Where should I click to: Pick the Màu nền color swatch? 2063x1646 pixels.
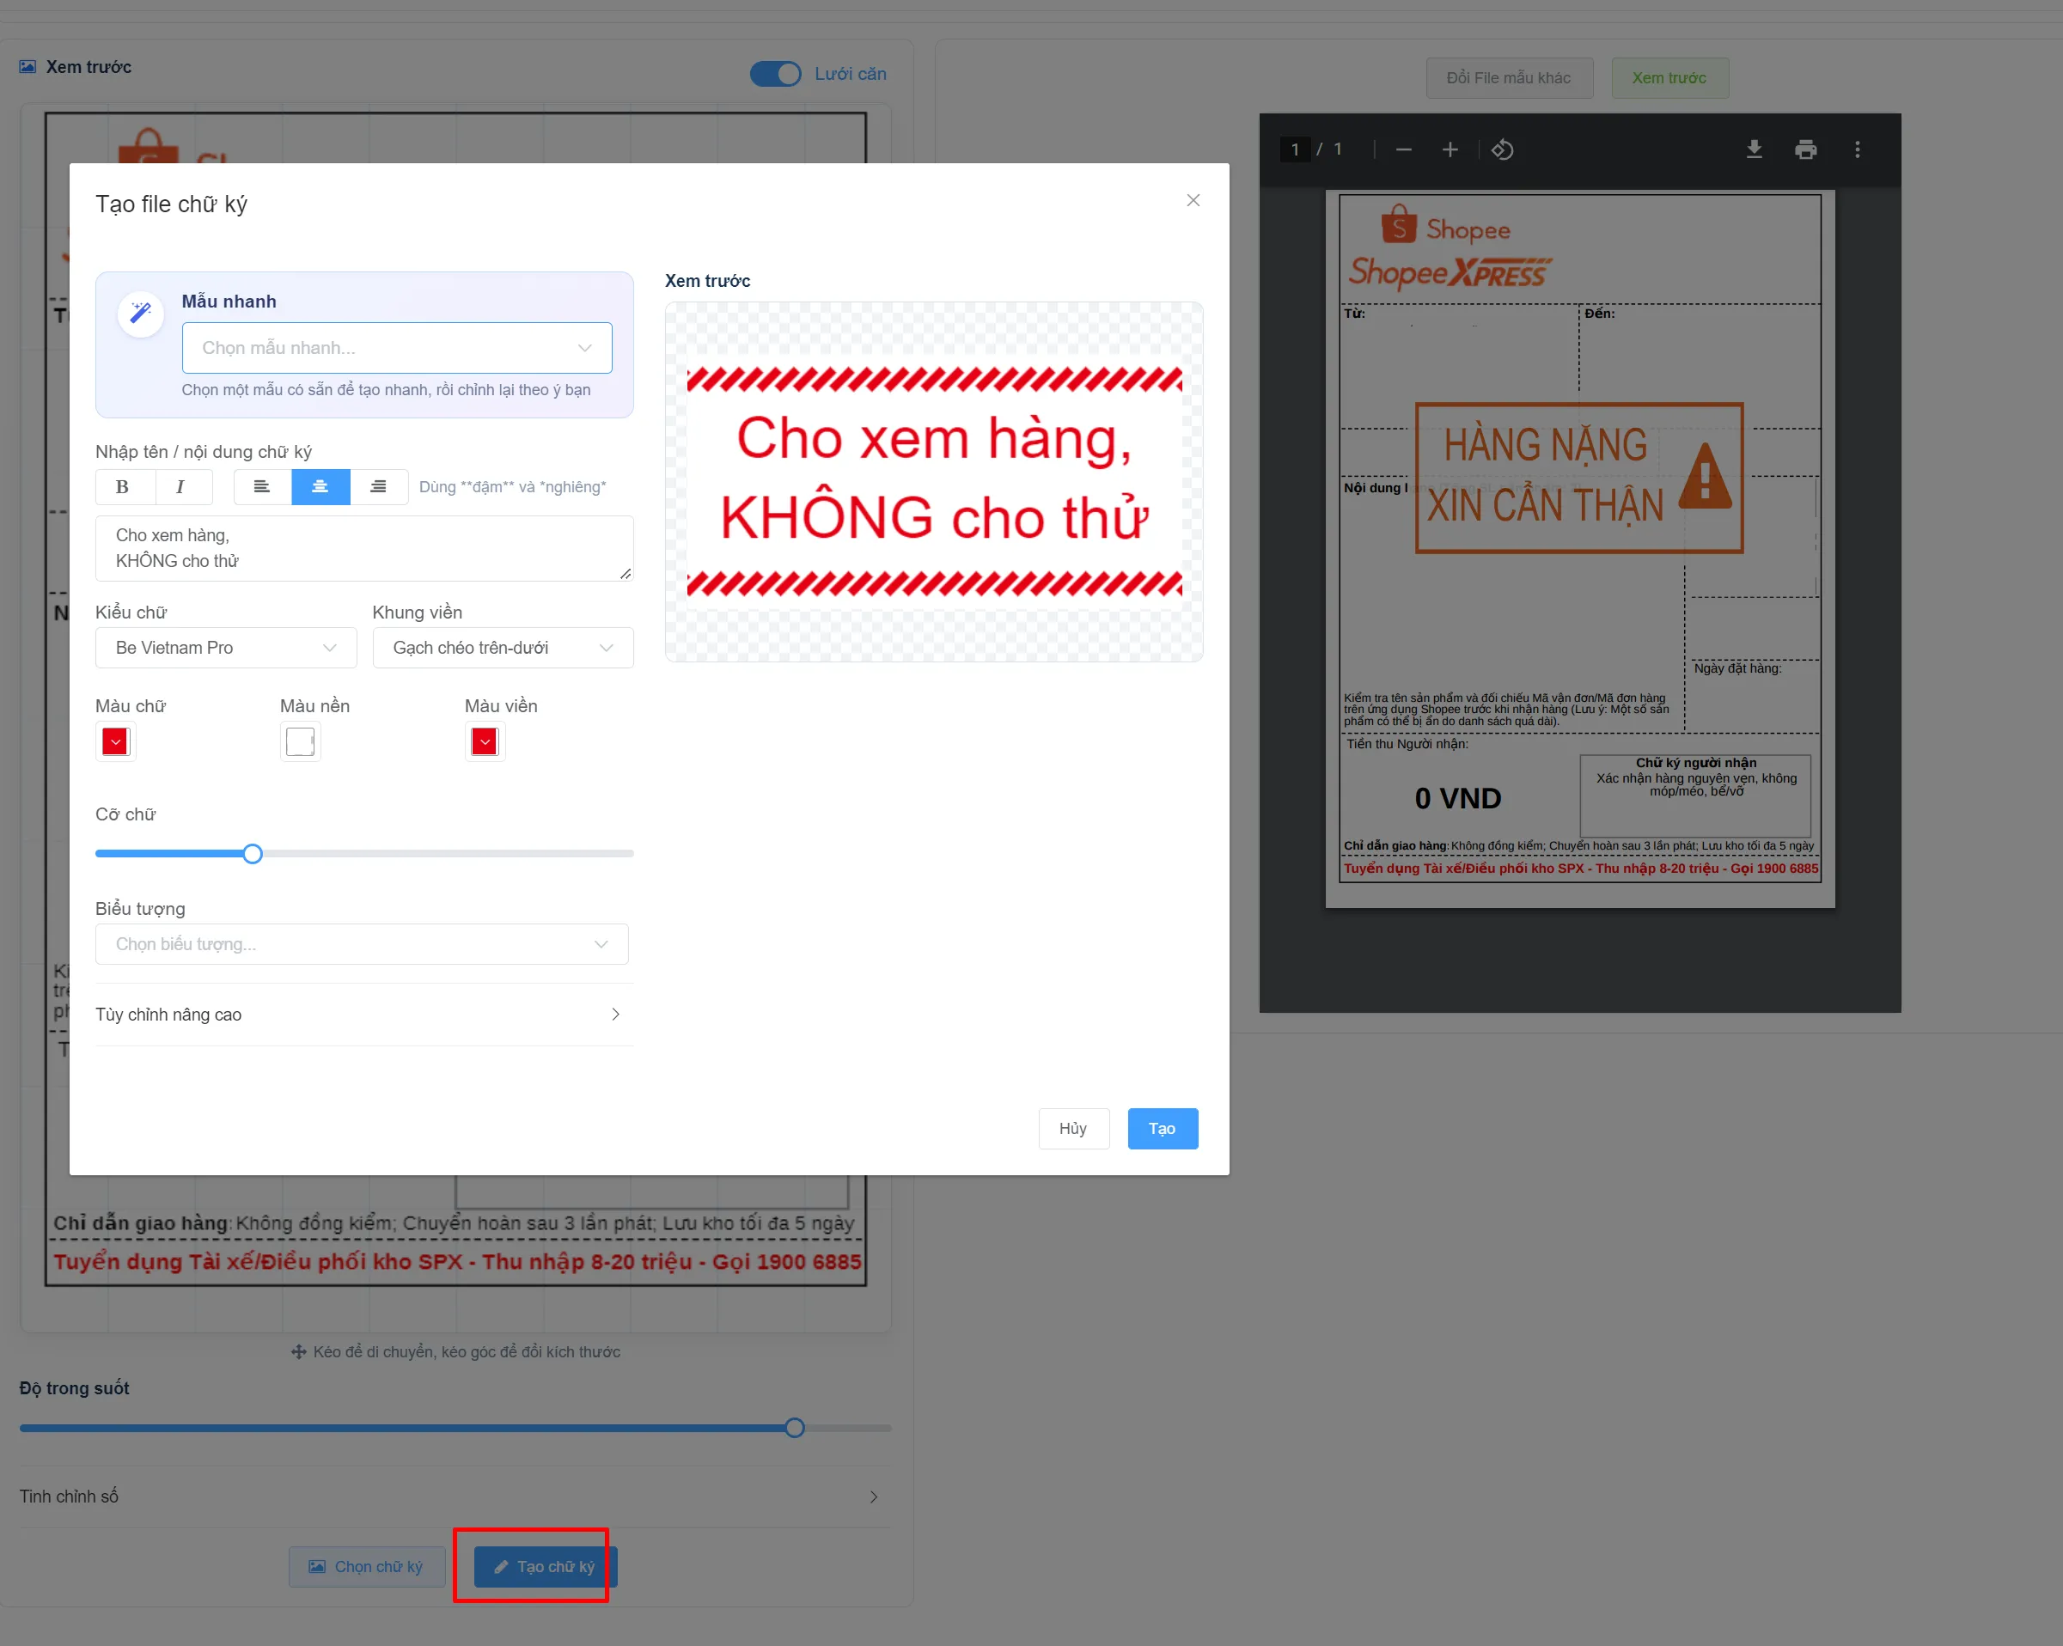[301, 741]
